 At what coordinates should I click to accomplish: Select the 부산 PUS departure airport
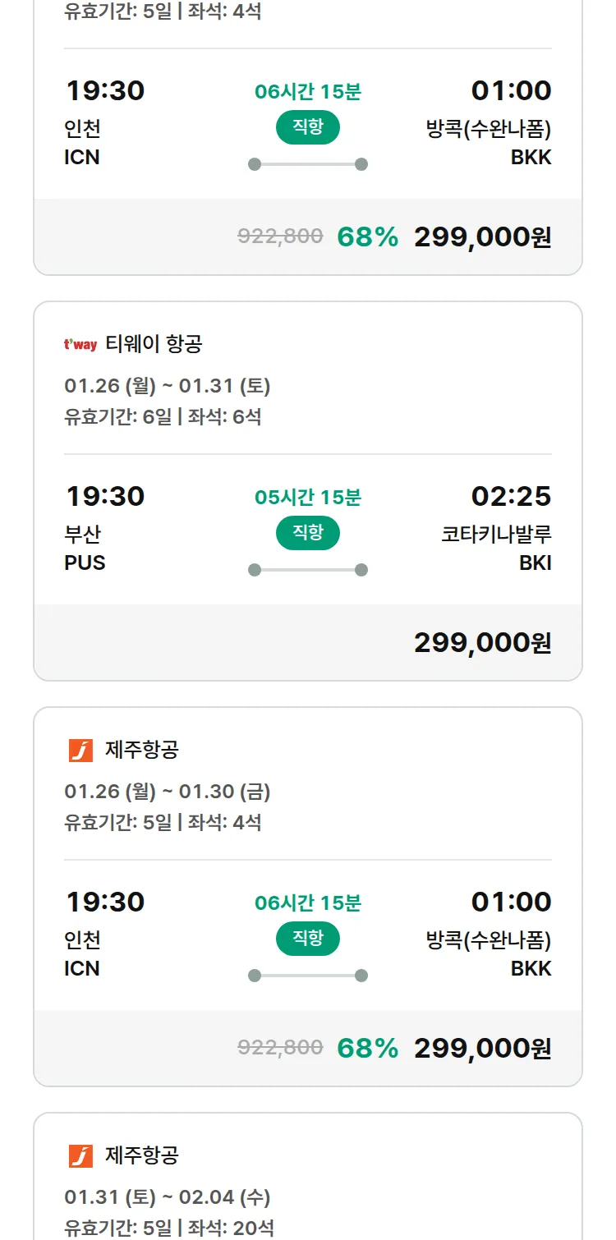tap(85, 549)
